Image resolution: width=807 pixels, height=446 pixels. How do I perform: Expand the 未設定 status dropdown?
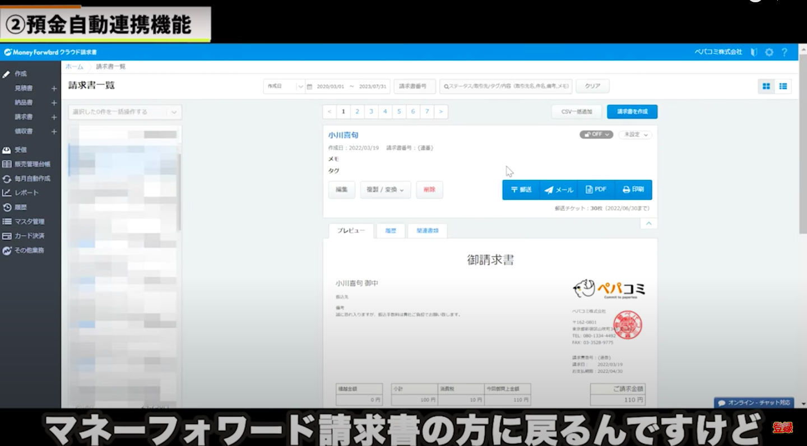coord(635,134)
